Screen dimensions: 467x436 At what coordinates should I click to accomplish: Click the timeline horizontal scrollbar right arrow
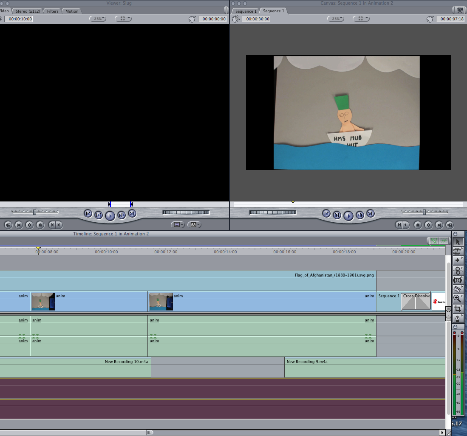(442, 433)
